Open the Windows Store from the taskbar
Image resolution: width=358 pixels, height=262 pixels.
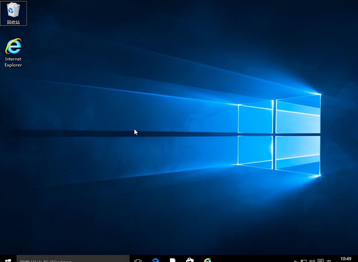189,260
